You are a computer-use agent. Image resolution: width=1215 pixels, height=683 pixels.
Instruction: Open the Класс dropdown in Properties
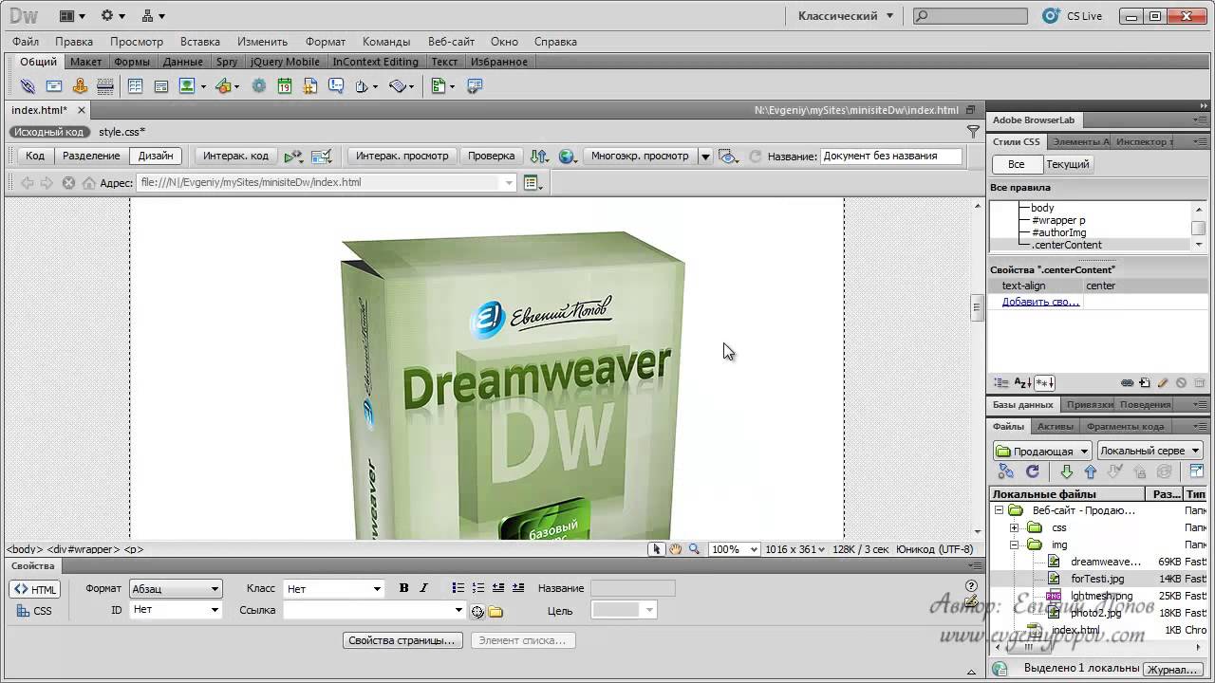click(x=333, y=589)
